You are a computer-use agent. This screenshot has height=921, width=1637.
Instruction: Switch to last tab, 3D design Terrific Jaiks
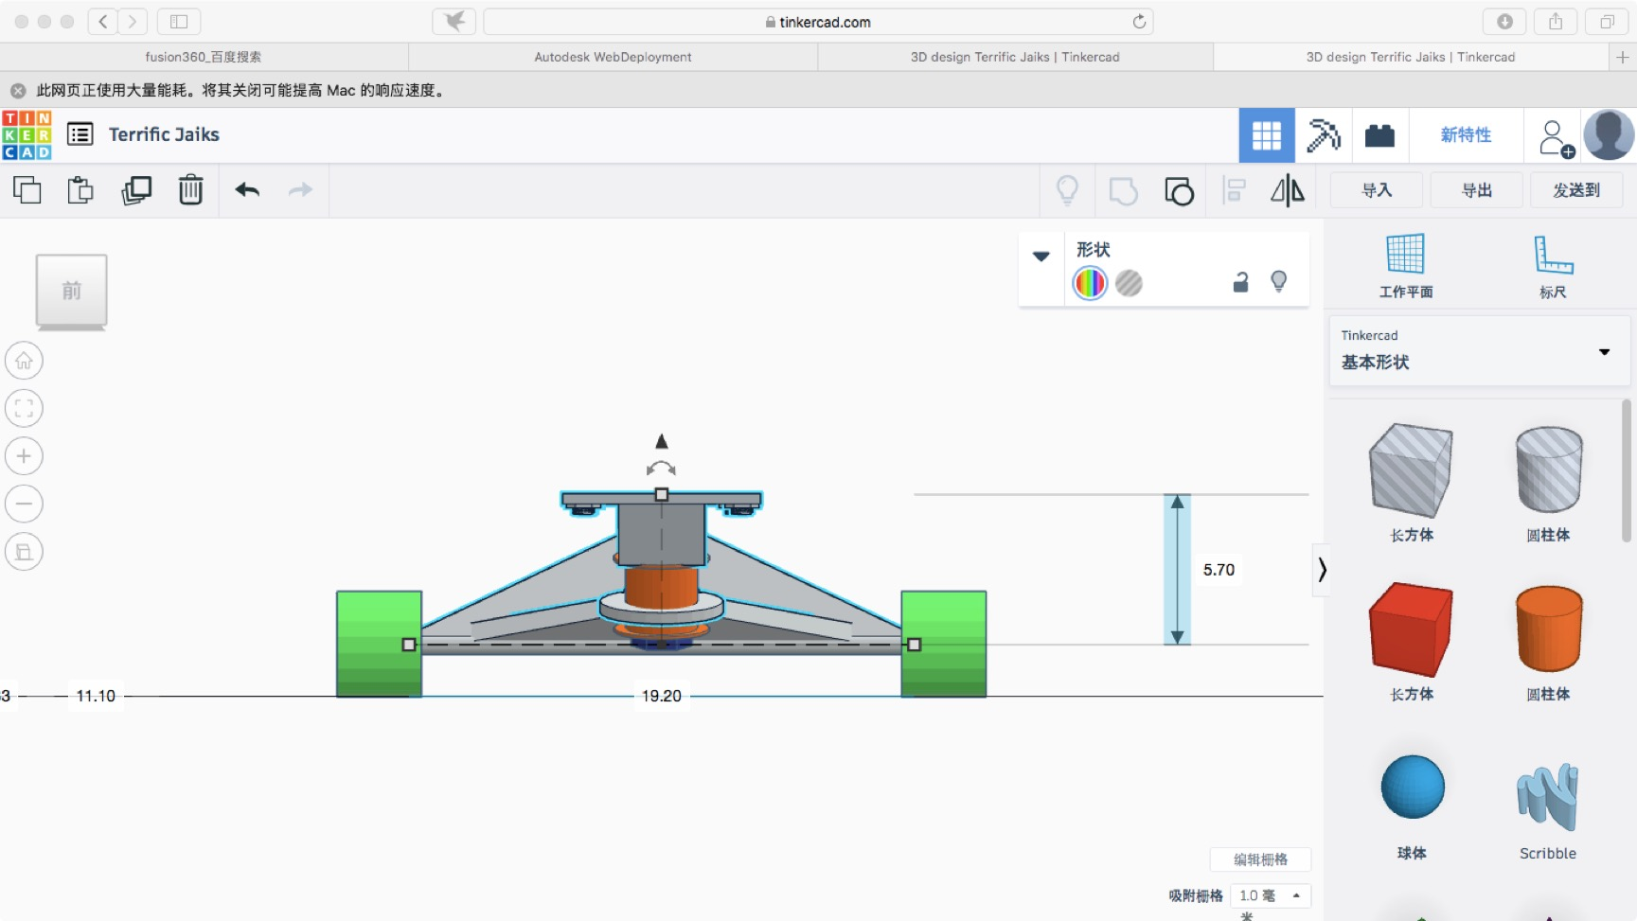click(x=1411, y=57)
